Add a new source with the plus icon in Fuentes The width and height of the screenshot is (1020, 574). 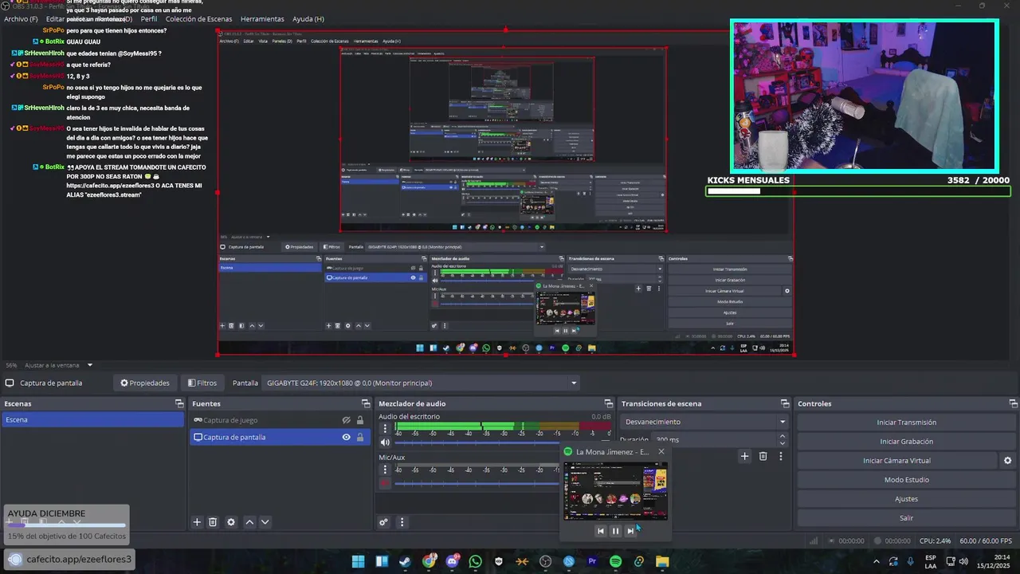click(197, 522)
